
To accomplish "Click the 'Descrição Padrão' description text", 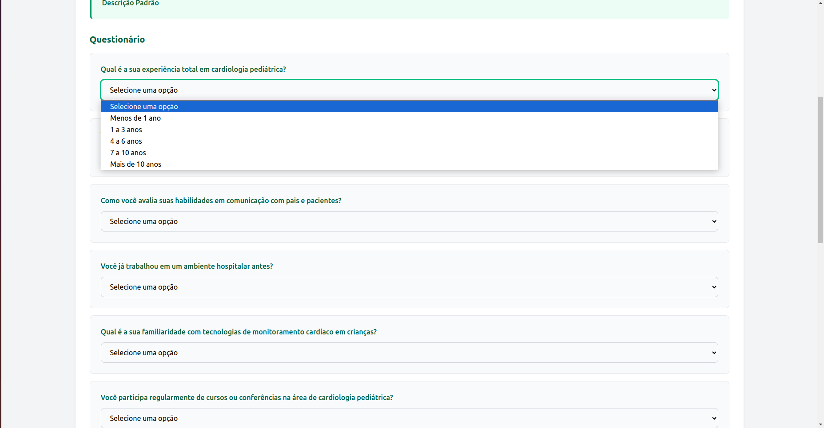I will (x=130, y=4).
